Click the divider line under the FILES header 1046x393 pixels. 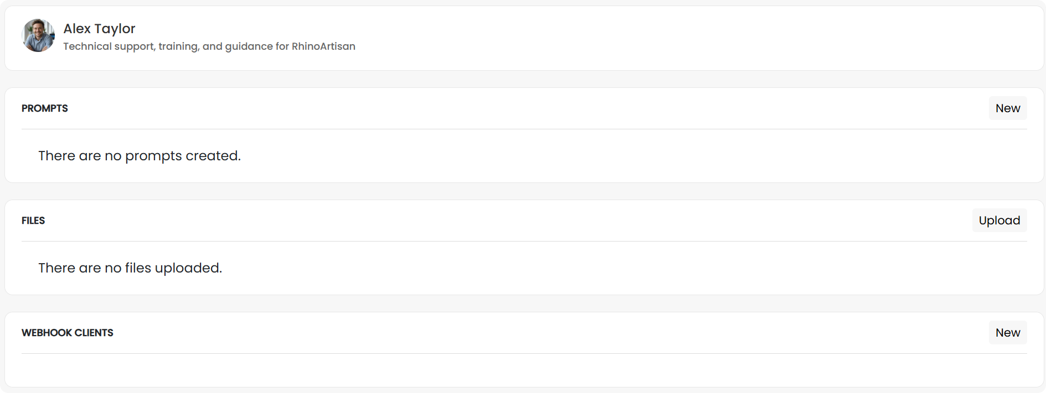(x=524, y=241)
